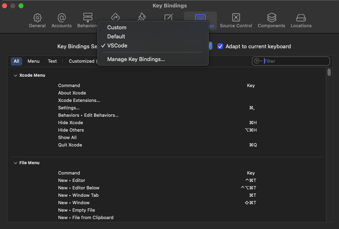Screen dimensions: 339x229
Task: Select the Key Bindings keyboard icon
Action: 200,17
